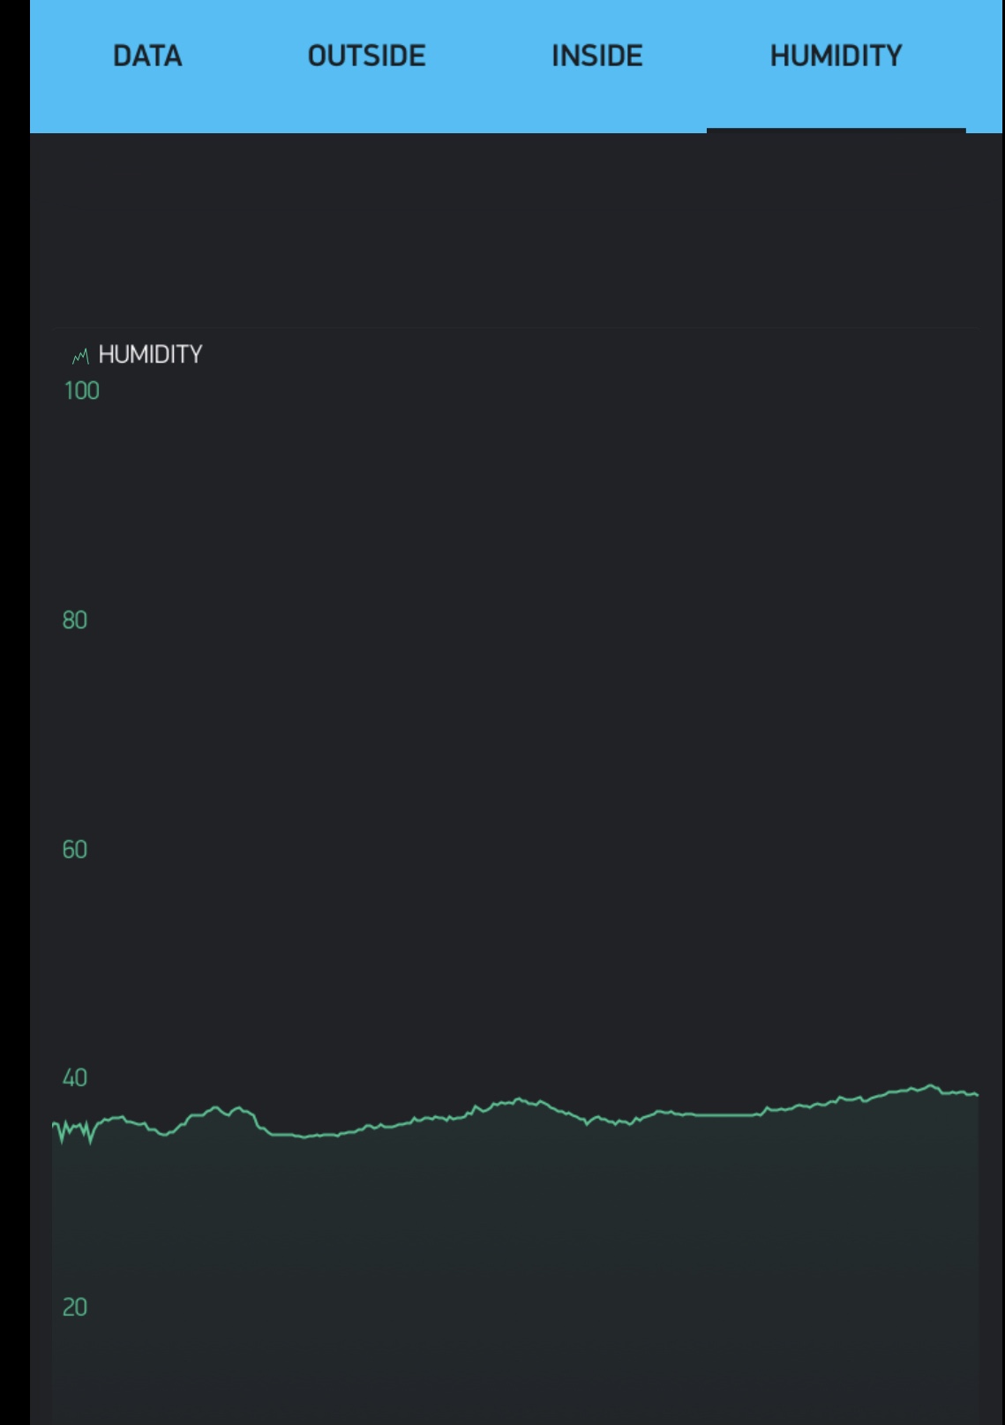Click the dark indicator bar under the HUMIDITY tab

[836, 131]
